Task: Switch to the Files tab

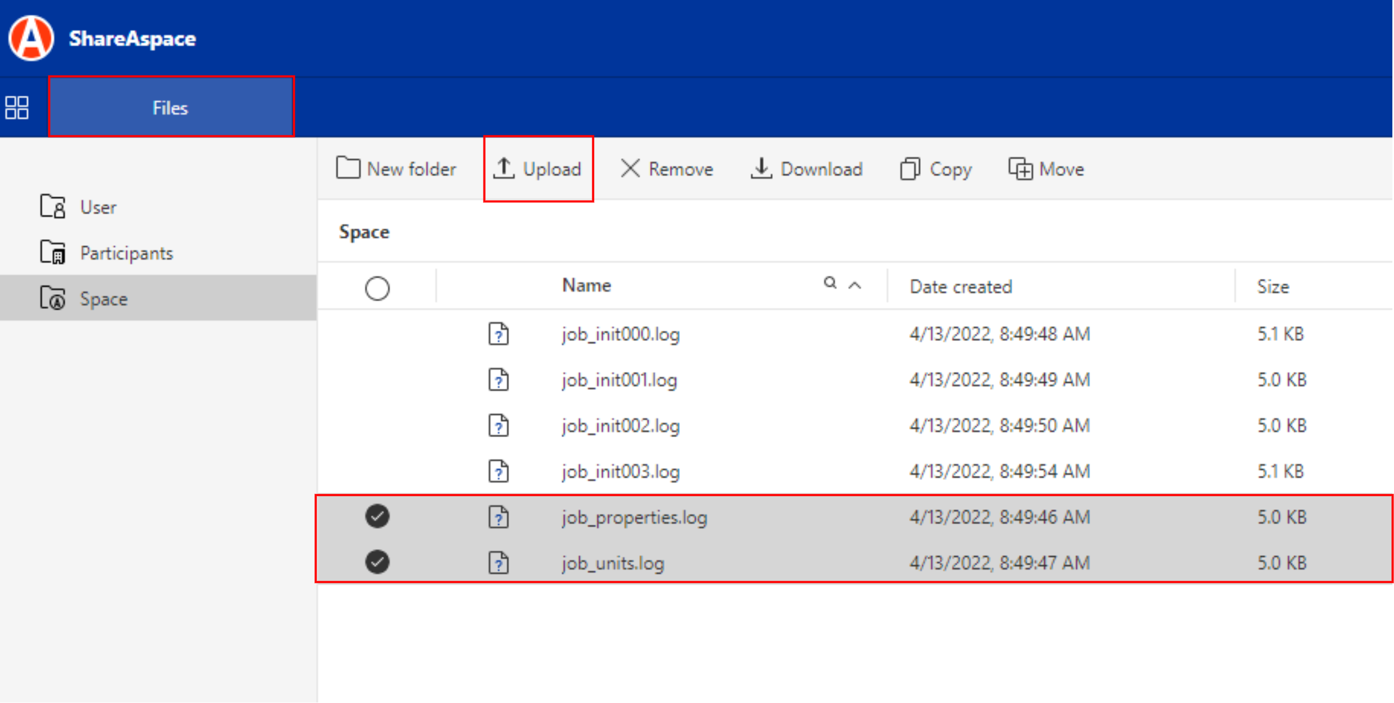Action: [170, 107]
